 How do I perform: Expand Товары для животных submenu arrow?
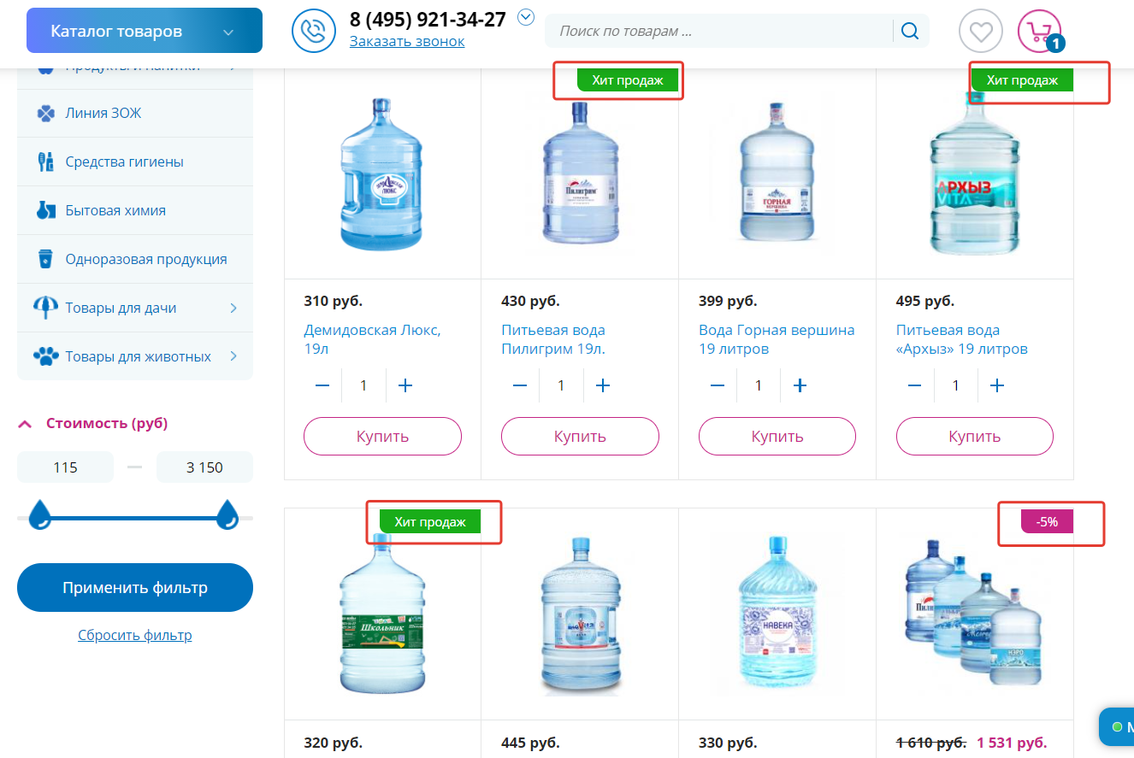[233, 356]
